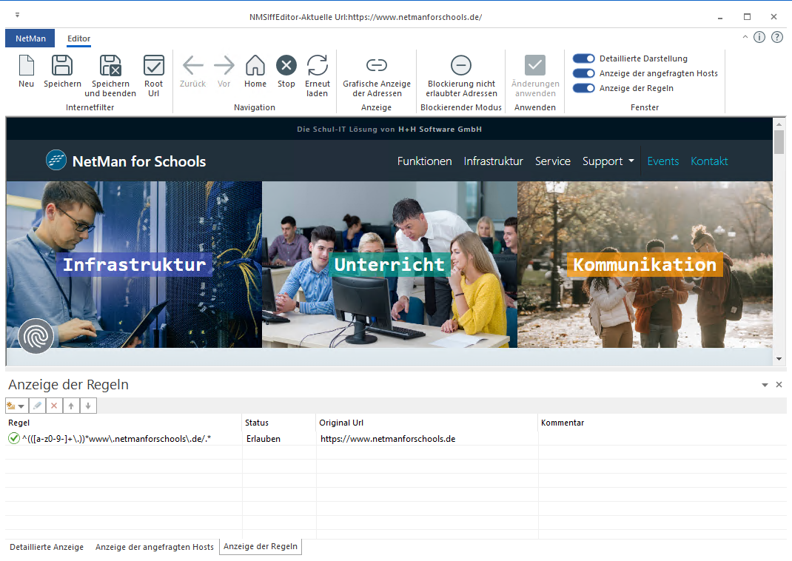Viewport: 792px width, 561px height.
Task: Click the Funktionen navigation link
Action: pos(424,161)
